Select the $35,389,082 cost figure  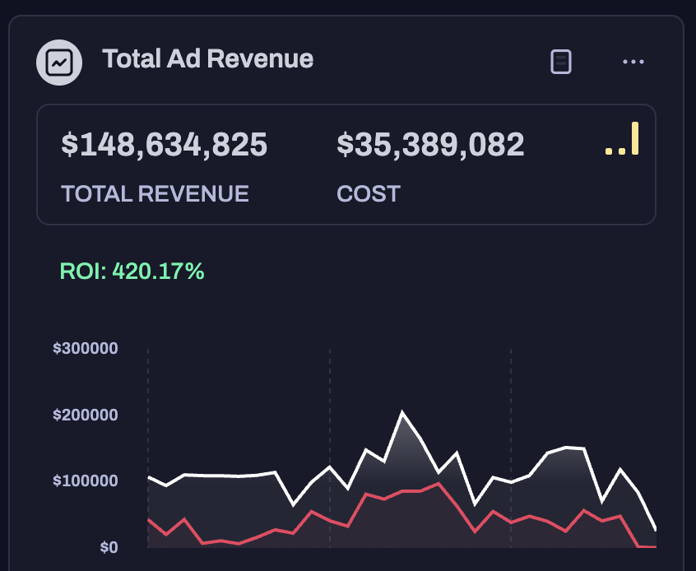pyautogui.click(x=430, y=145)
